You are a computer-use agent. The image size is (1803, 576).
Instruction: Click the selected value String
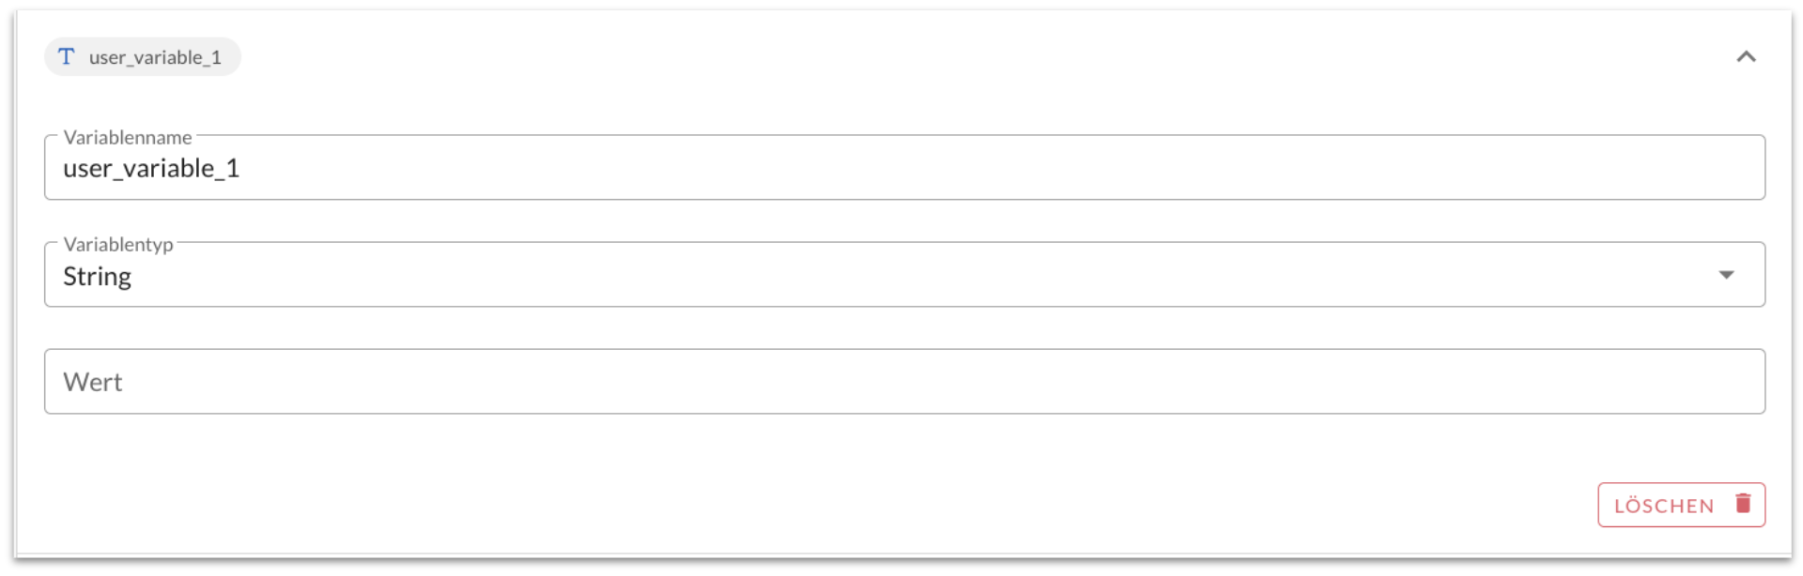98,277
